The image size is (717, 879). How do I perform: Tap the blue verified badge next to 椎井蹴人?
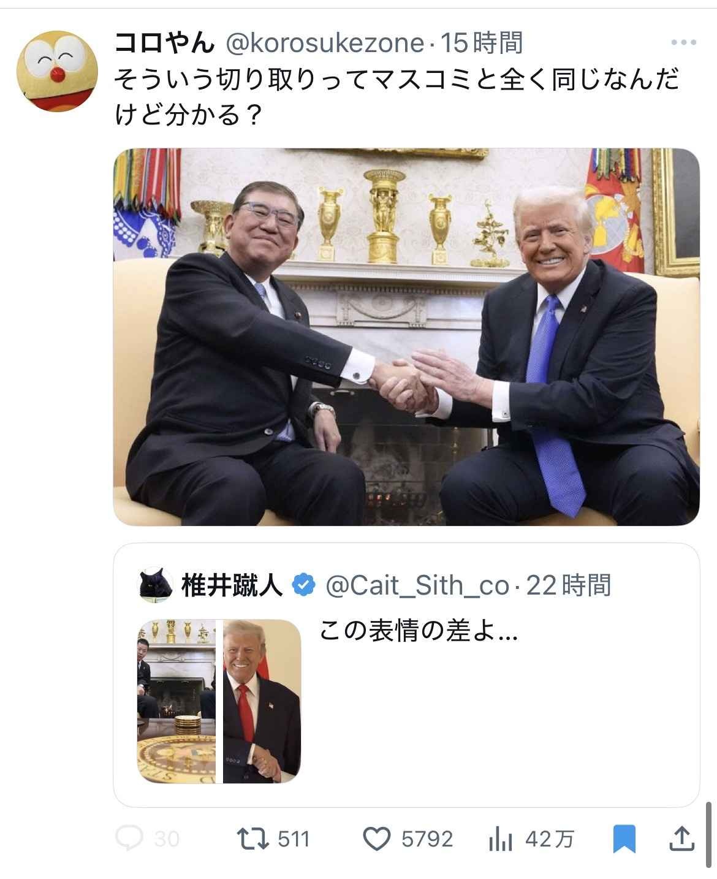pyautogui.click(x=303, y=586)
